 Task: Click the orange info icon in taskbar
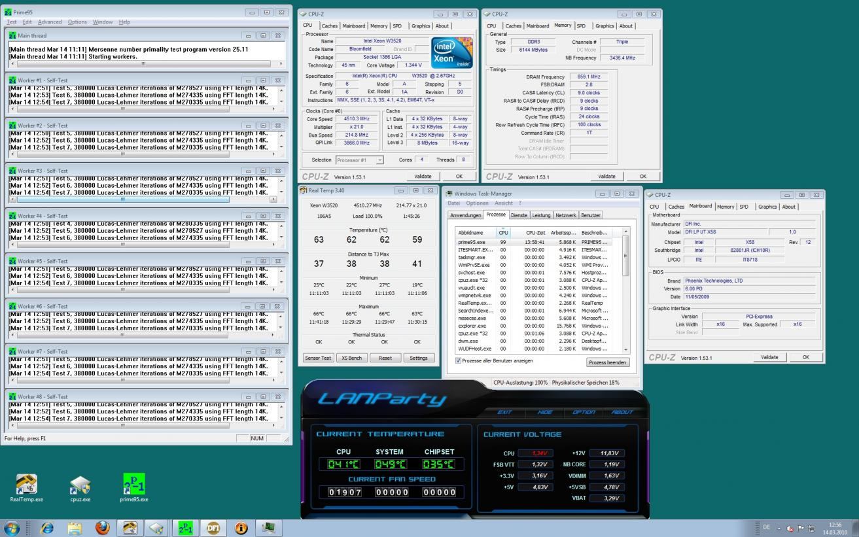coord(241,528)
